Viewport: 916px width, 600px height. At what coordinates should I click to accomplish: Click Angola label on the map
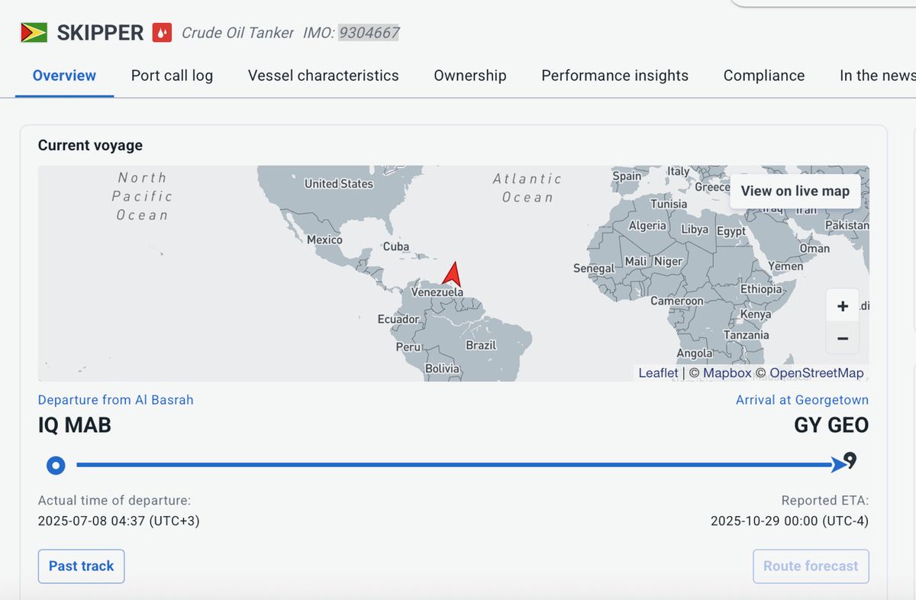pos(695,353)
